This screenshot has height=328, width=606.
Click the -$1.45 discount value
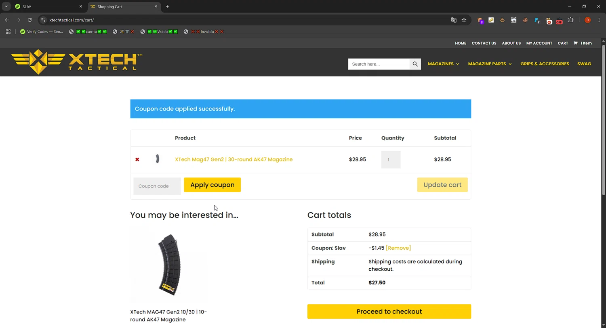[x=376, y=248]
